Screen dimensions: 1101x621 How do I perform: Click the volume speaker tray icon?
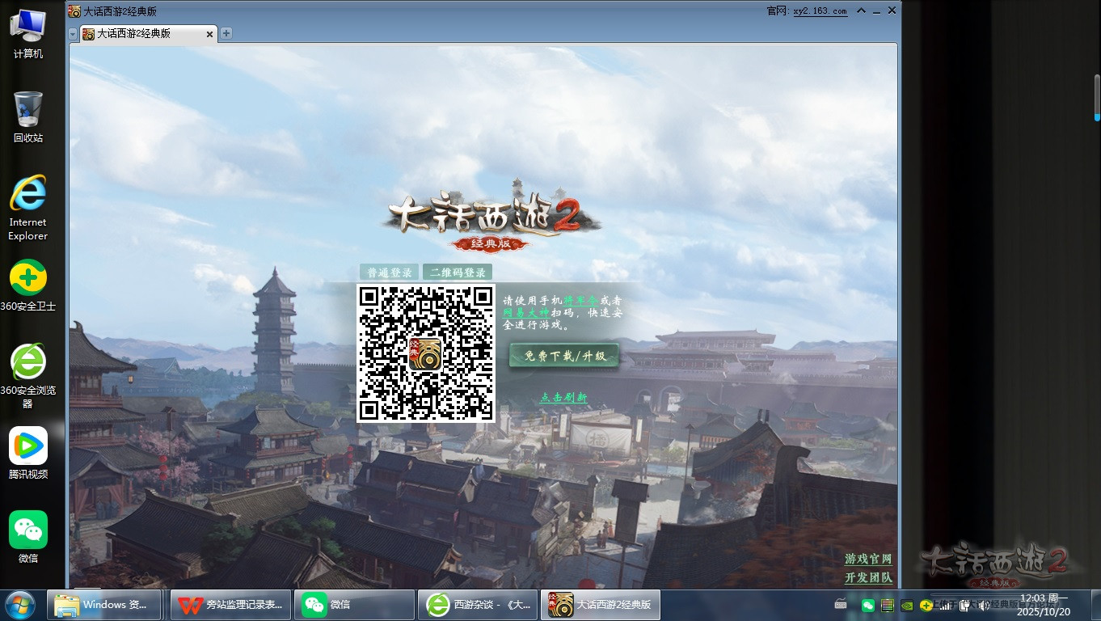coord(985,605)
